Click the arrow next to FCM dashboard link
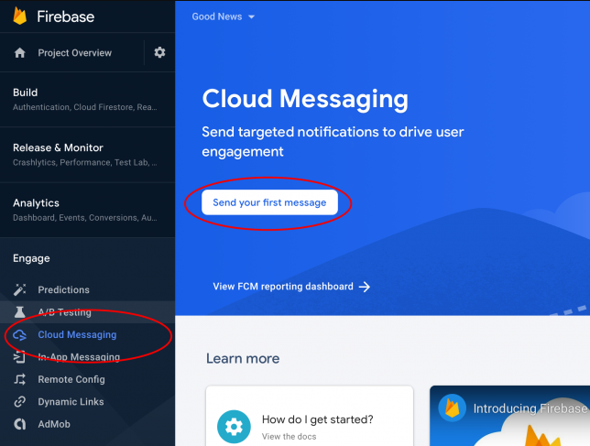 click(x=365, y=287)
